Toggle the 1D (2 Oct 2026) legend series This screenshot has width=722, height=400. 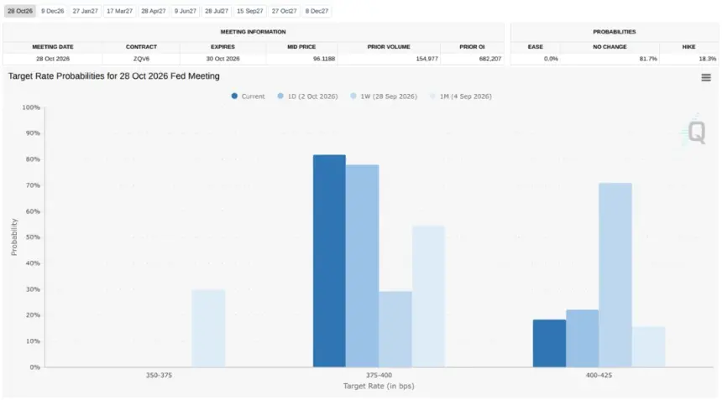coord(307,96)
